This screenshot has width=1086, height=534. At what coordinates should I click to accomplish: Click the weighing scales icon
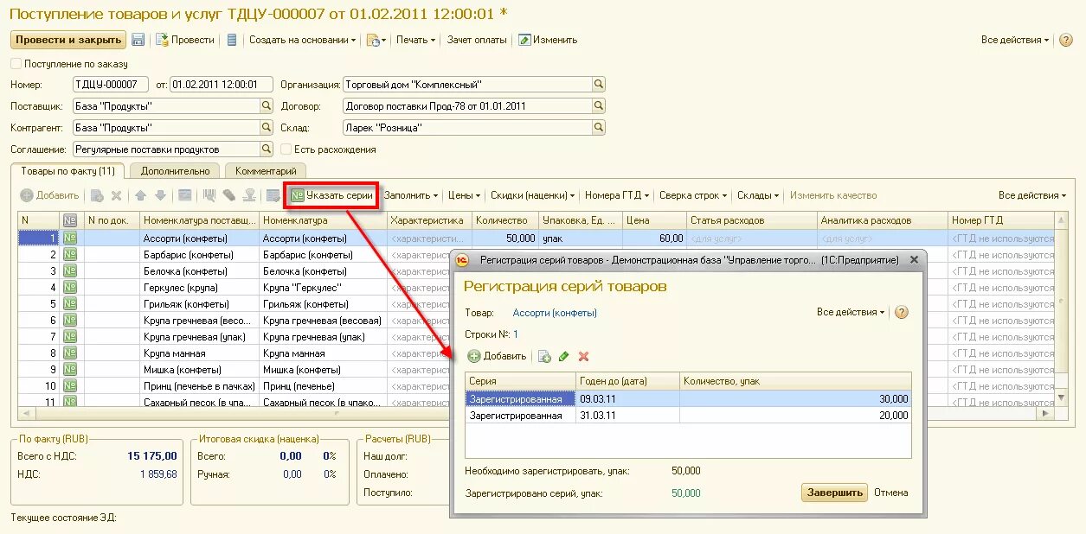[249, 195]
